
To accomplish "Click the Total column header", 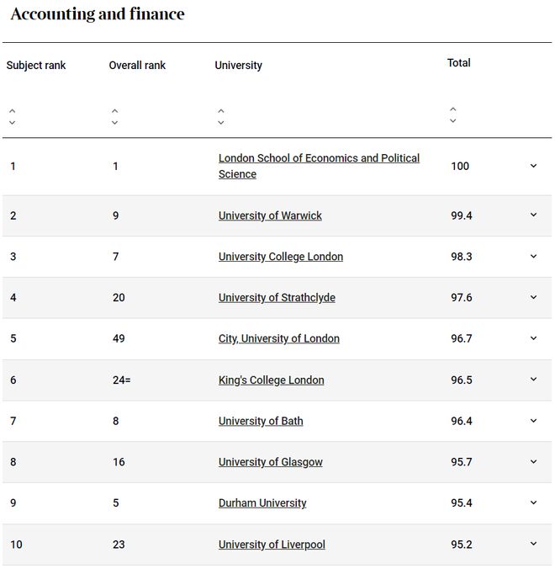I will (x=459, y=63).
